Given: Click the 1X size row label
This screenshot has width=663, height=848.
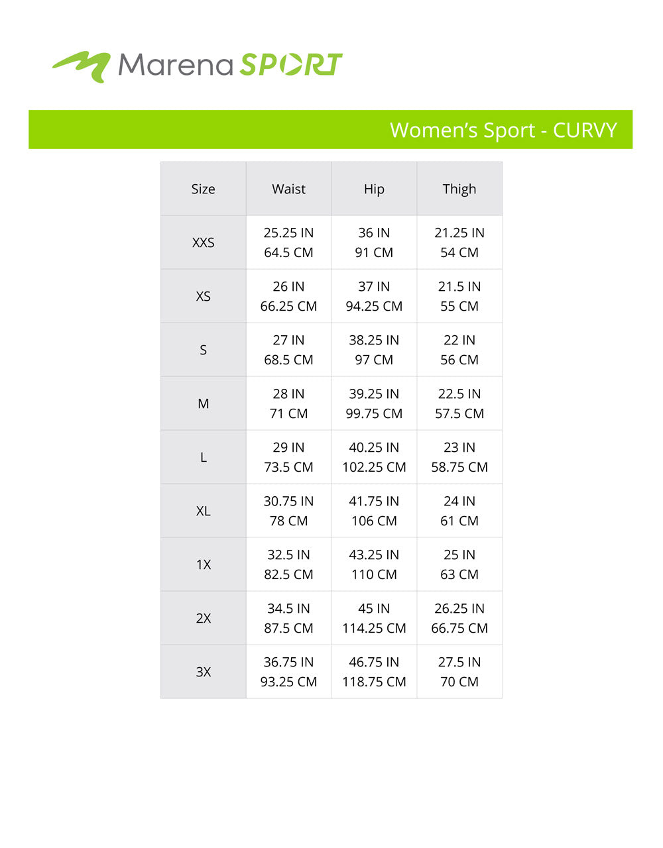Looking at the screenshot, I should 203,564.
